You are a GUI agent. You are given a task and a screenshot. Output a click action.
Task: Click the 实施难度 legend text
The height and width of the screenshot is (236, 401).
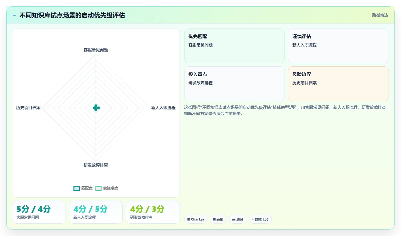coord(111,188)
